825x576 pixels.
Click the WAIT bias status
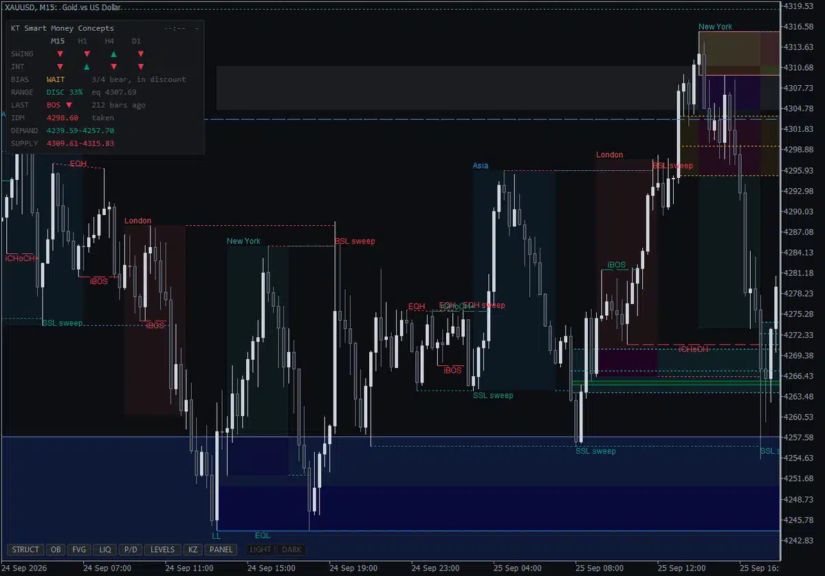click(56, 80)
